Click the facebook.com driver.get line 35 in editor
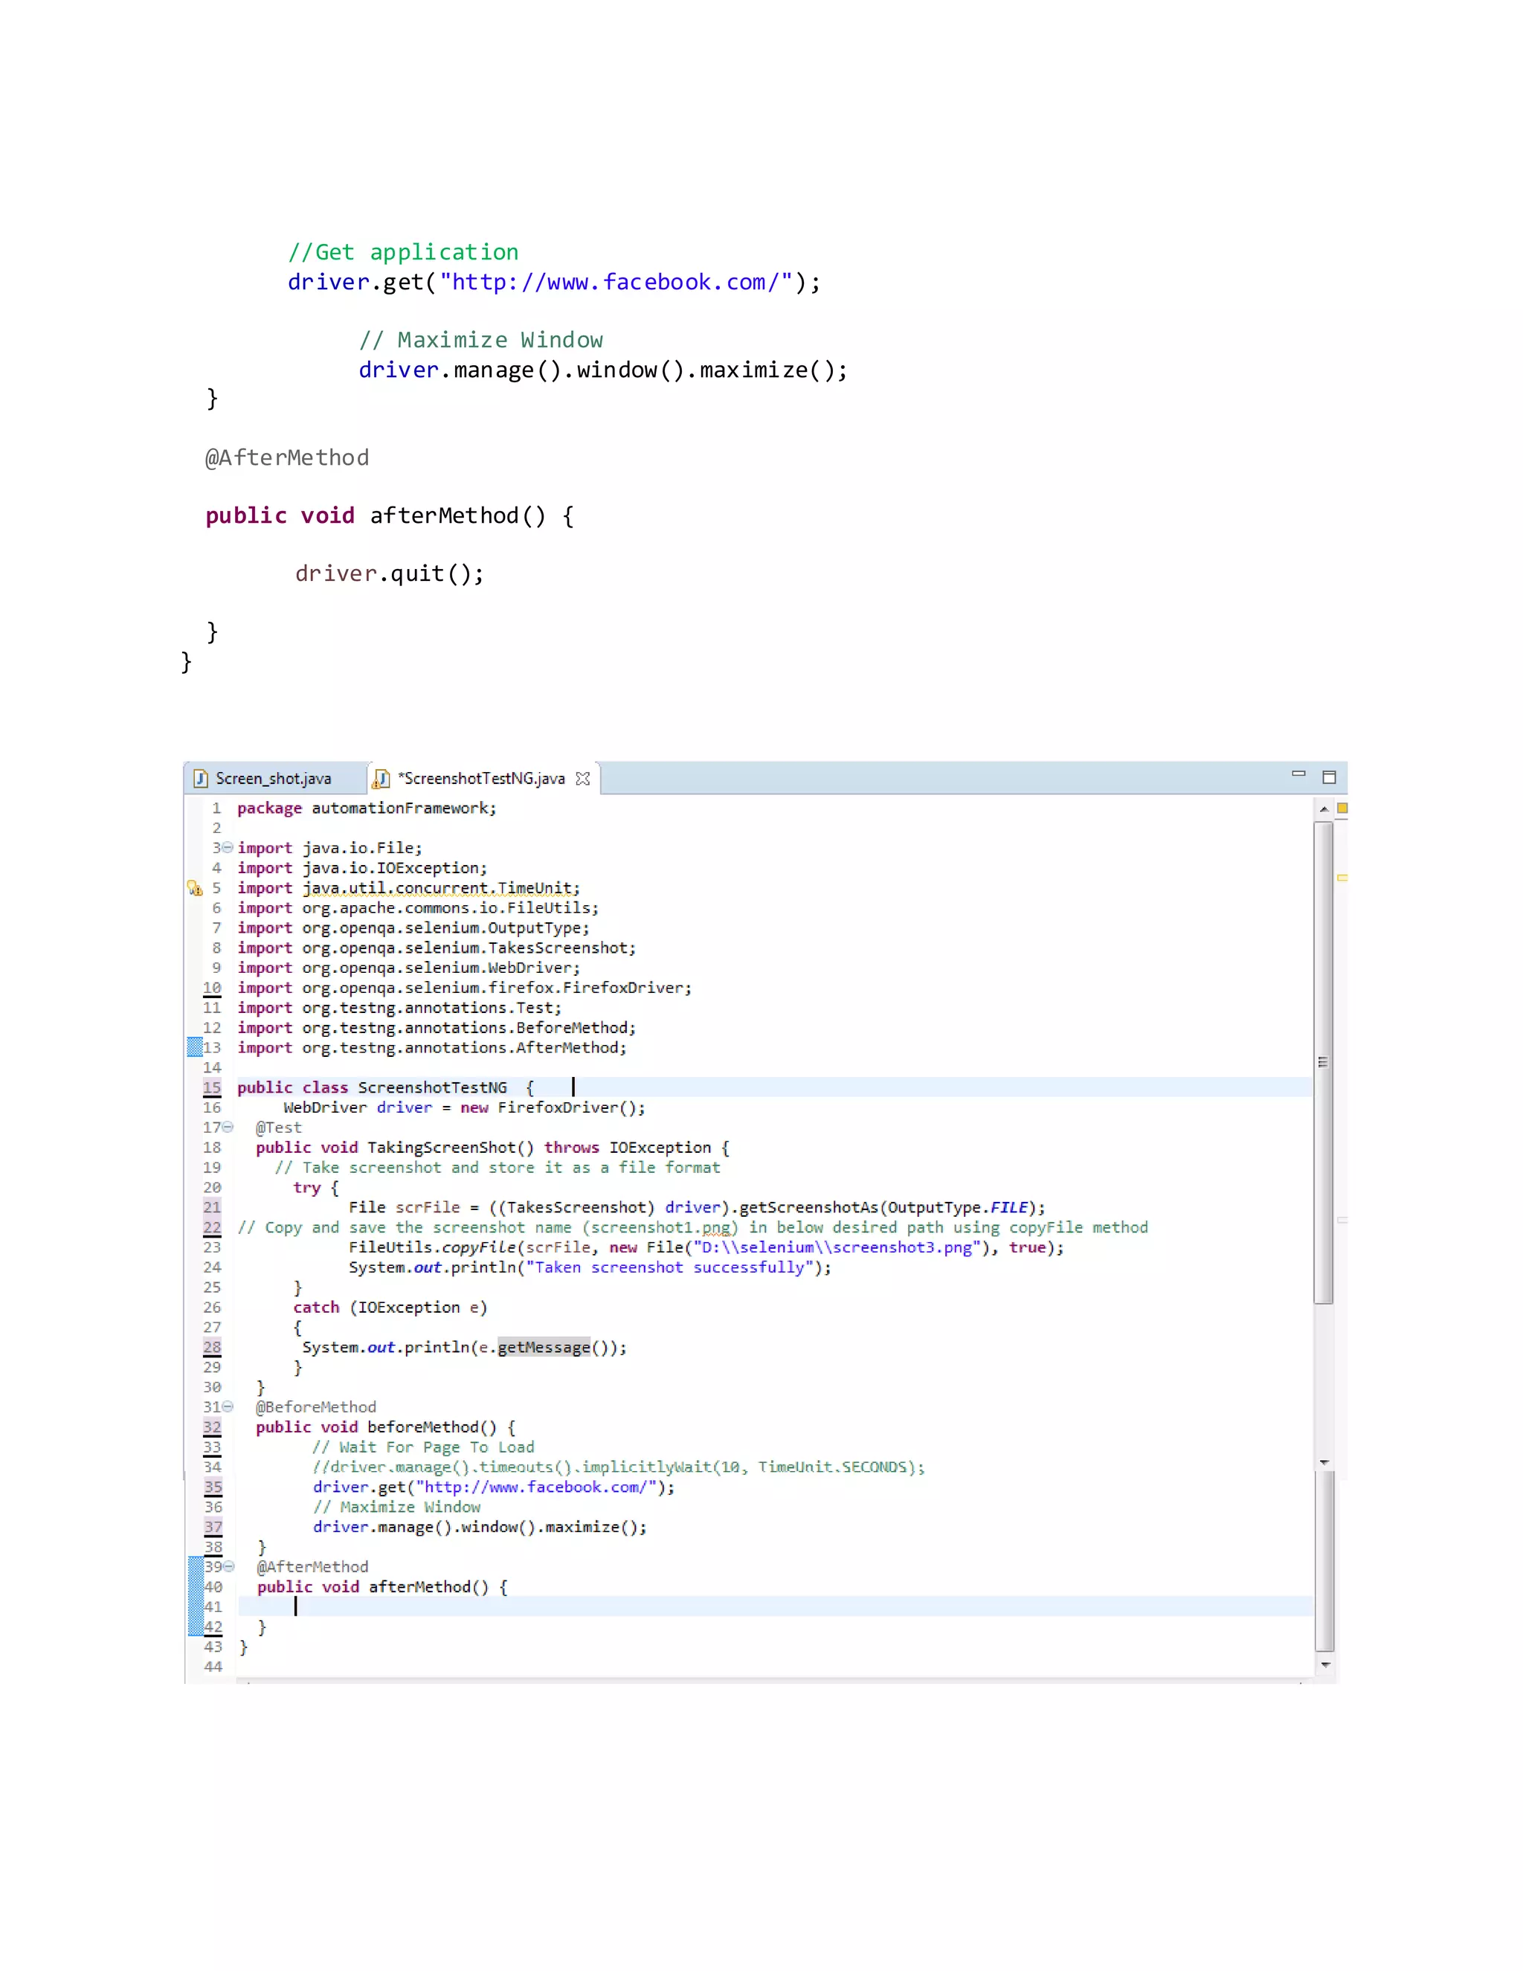 [494, 1486]
